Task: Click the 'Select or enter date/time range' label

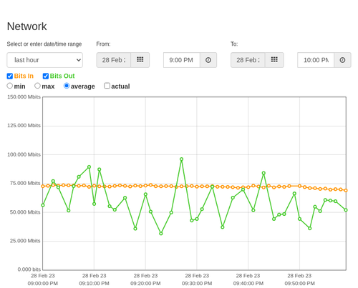Action: [44, 44]
